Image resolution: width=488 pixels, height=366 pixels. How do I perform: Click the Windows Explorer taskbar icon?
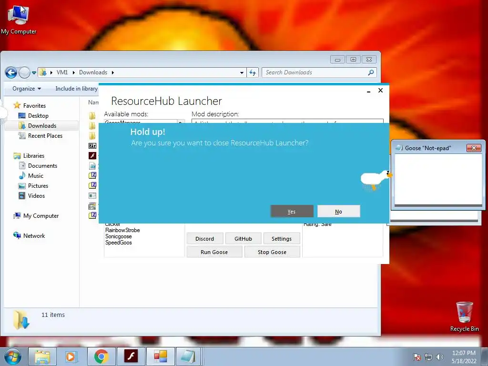click(x=42, y=356)
